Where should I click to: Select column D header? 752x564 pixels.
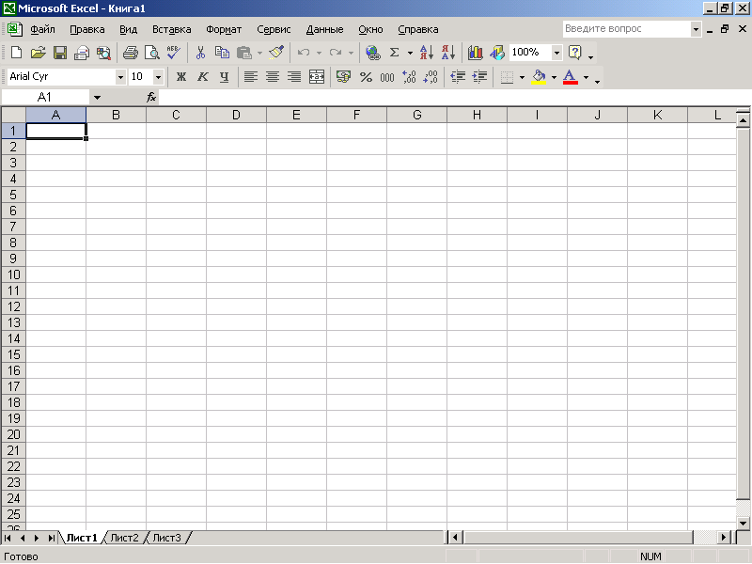[236, 115]
